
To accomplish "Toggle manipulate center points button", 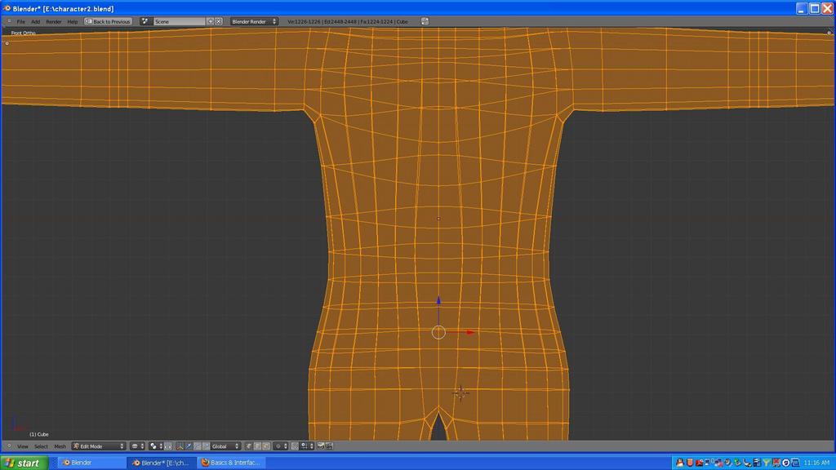I will pyautogui.click(x=168, y=446).
